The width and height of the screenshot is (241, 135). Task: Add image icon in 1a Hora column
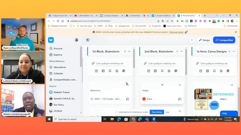pos(207,71)
